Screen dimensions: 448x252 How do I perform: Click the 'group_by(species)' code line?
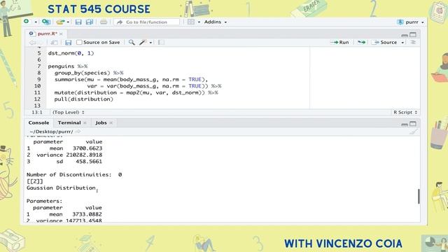click(x=89, y=73)
